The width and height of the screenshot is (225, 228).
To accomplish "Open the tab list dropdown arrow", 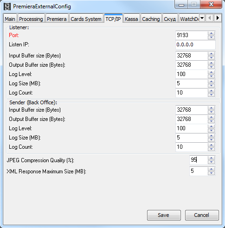I will click(x=202, y=18).
